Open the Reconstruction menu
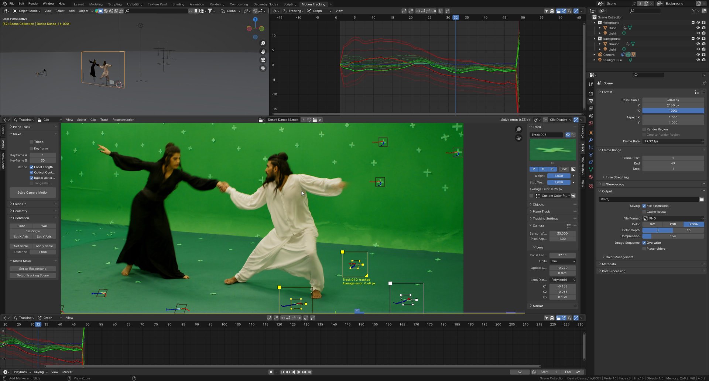 (x=123, y=120)
